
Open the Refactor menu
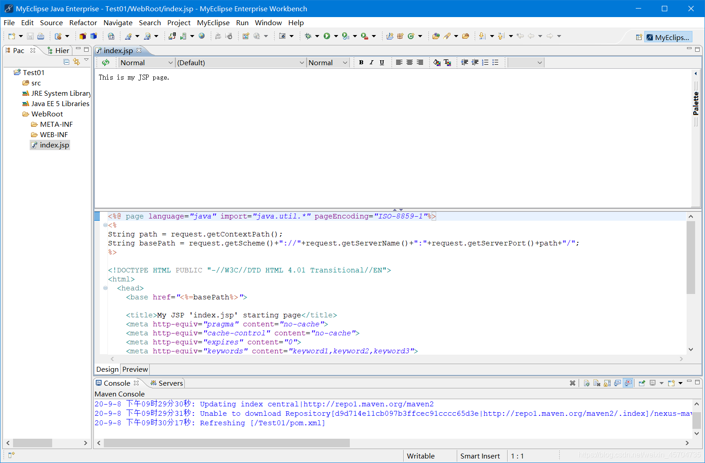83,22
